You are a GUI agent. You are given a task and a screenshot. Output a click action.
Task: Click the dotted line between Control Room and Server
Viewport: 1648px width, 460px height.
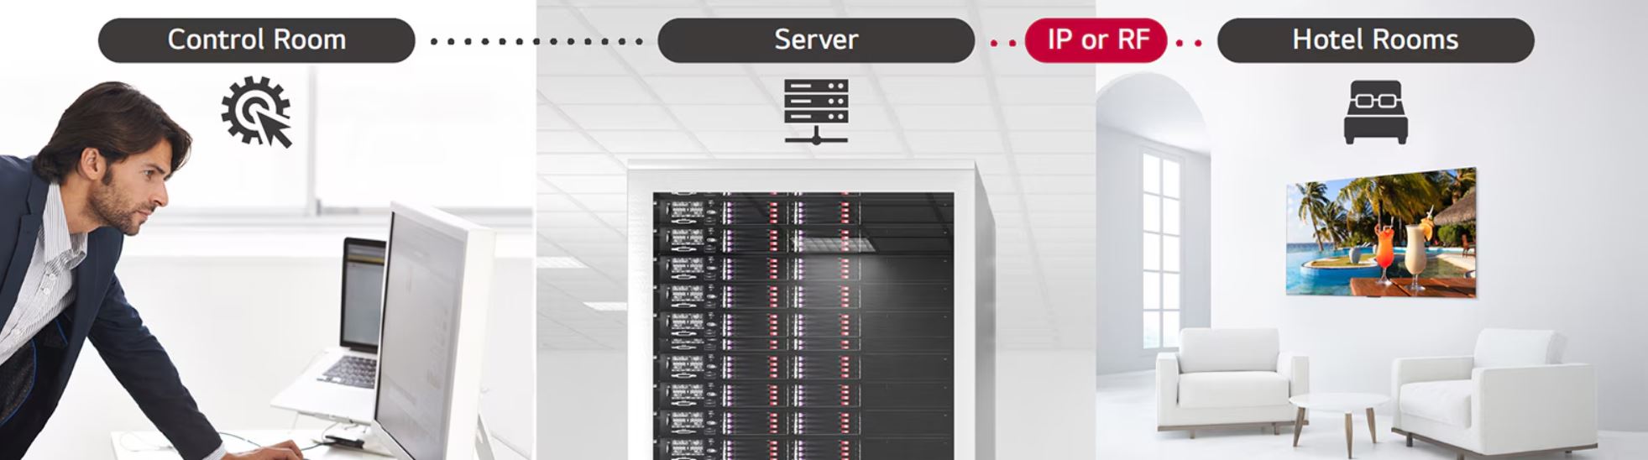pos(536,41)
